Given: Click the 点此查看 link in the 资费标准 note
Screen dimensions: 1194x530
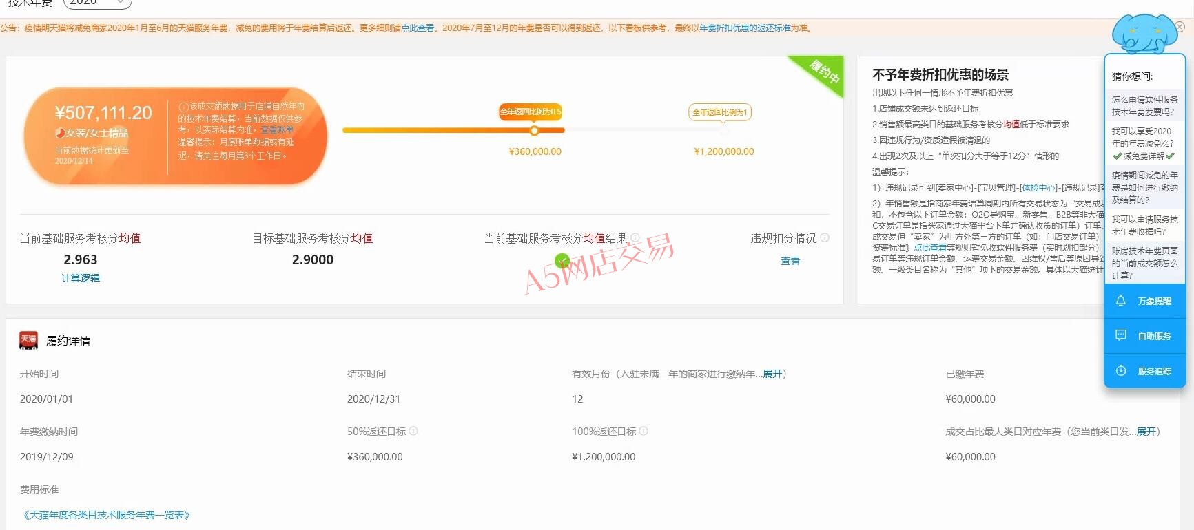Looking at the screenshot, I should (x=930, y=248).
